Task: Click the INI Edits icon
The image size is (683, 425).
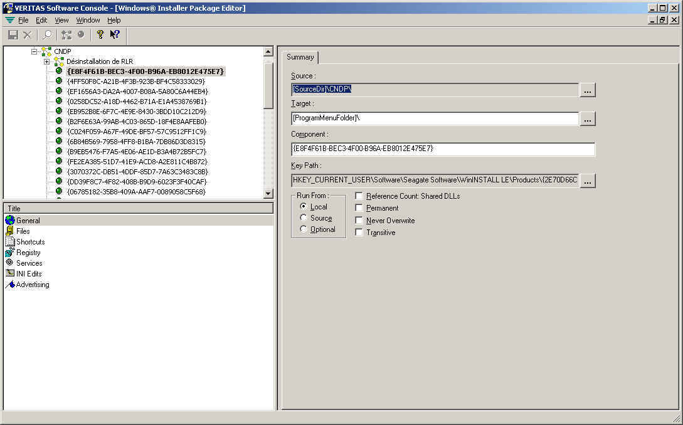Action: (x=9, y=273)
